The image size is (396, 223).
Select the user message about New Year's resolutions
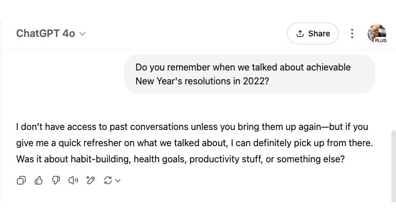coord(249,74)
